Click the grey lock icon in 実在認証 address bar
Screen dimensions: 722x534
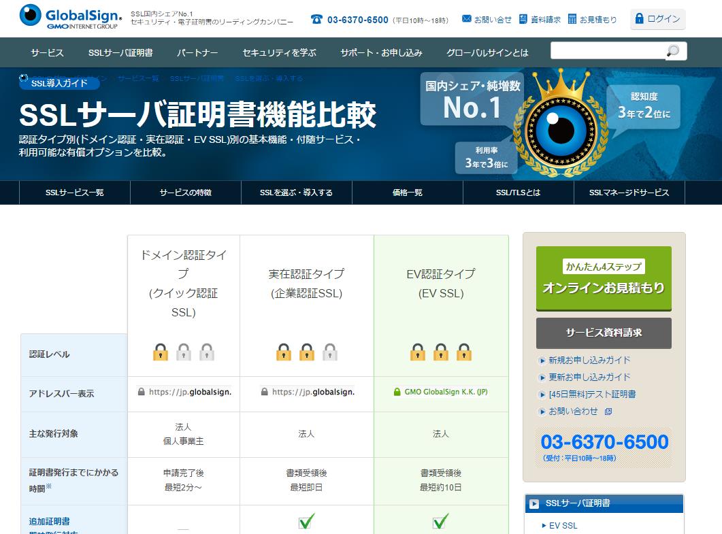coord(264,392)
